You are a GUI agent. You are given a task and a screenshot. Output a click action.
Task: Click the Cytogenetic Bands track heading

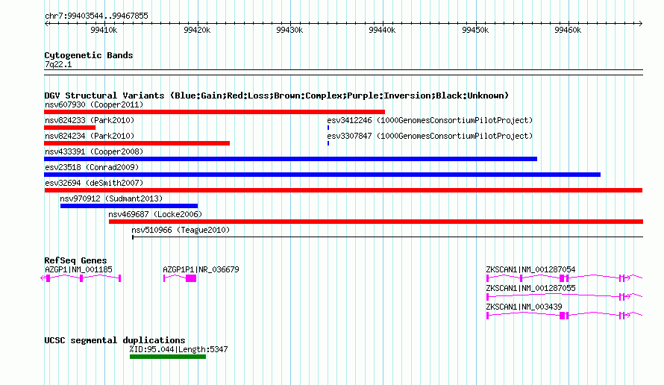point(89,55)
